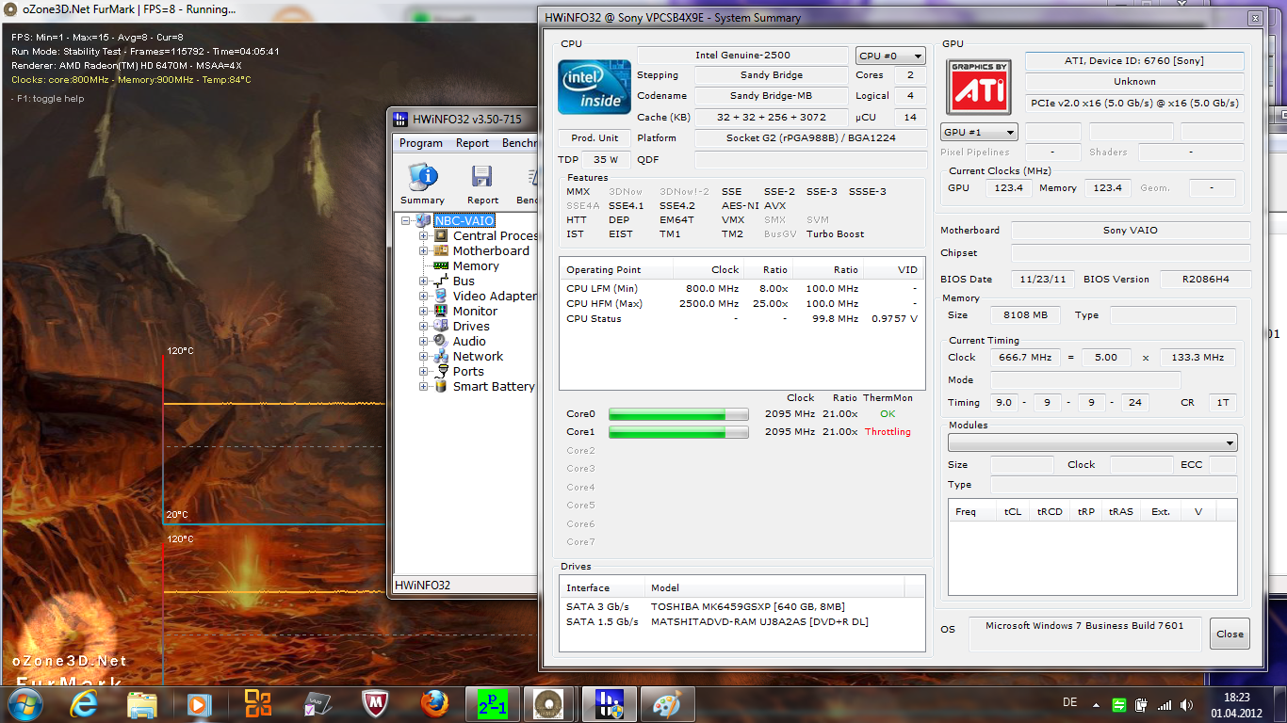1287x723 pixels.
Task: Click the NBC-VAIO computer tree icon
Action: 423,220
